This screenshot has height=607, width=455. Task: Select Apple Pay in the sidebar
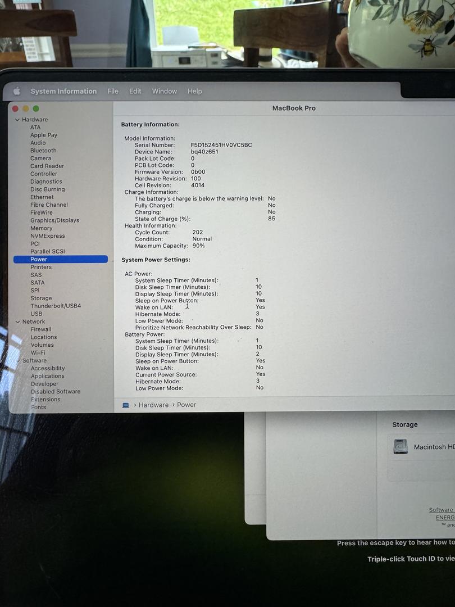(x=44, y=135)
